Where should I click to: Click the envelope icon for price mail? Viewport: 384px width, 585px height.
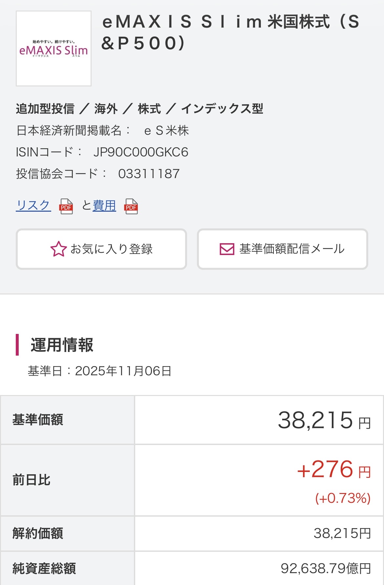click(227, 249)
